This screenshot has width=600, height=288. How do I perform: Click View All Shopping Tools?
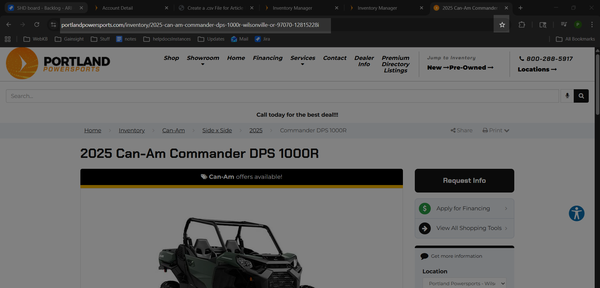[465, 228]
